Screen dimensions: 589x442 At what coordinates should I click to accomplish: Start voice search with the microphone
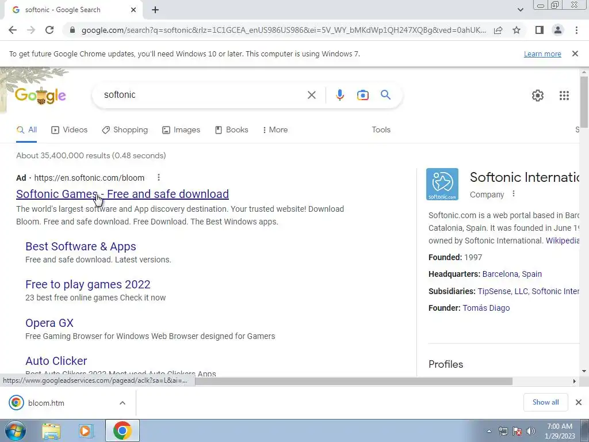coord(339,95)
